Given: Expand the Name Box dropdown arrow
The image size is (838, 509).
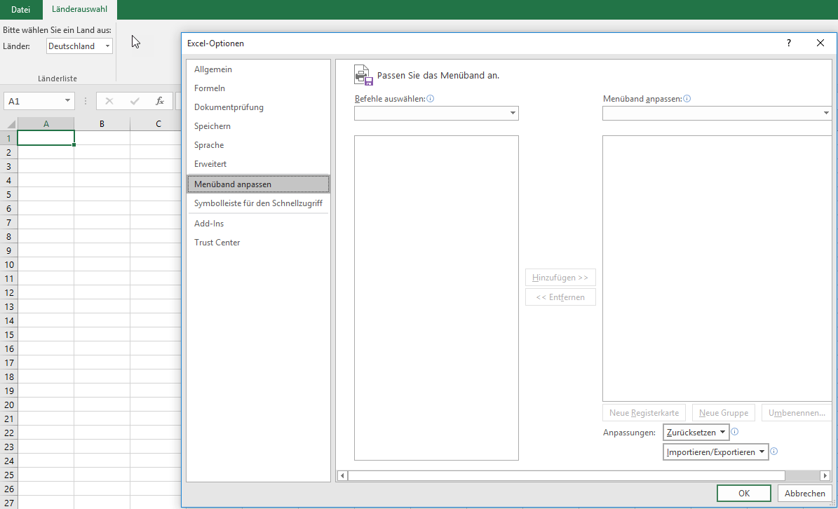Looking at the screenshot, I should coord(67,100).
